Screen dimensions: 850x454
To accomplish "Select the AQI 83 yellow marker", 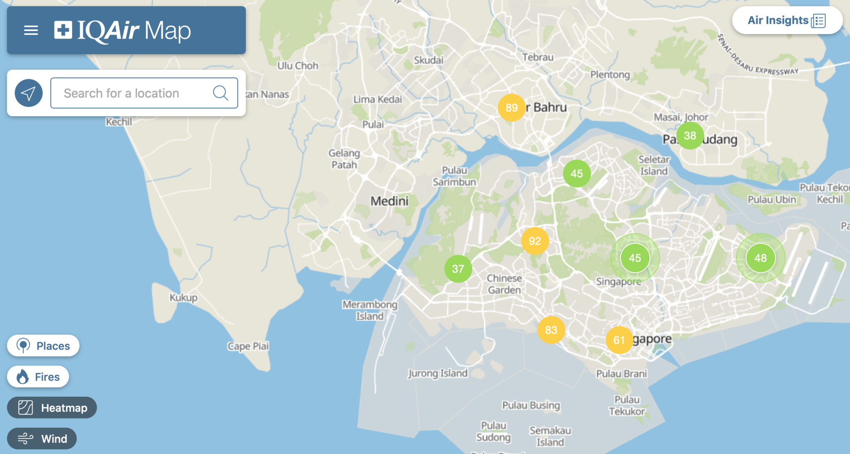I will (x=551, y=330).
